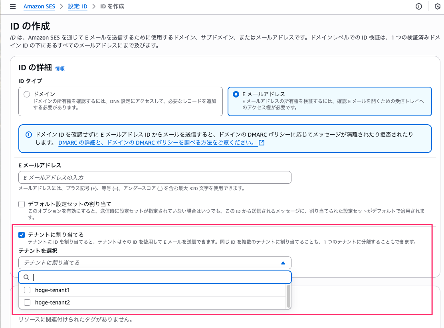Open the hamburger navigation menu

[13, 6]
